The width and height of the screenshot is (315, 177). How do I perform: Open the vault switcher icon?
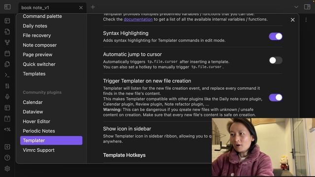coord(7,147)
